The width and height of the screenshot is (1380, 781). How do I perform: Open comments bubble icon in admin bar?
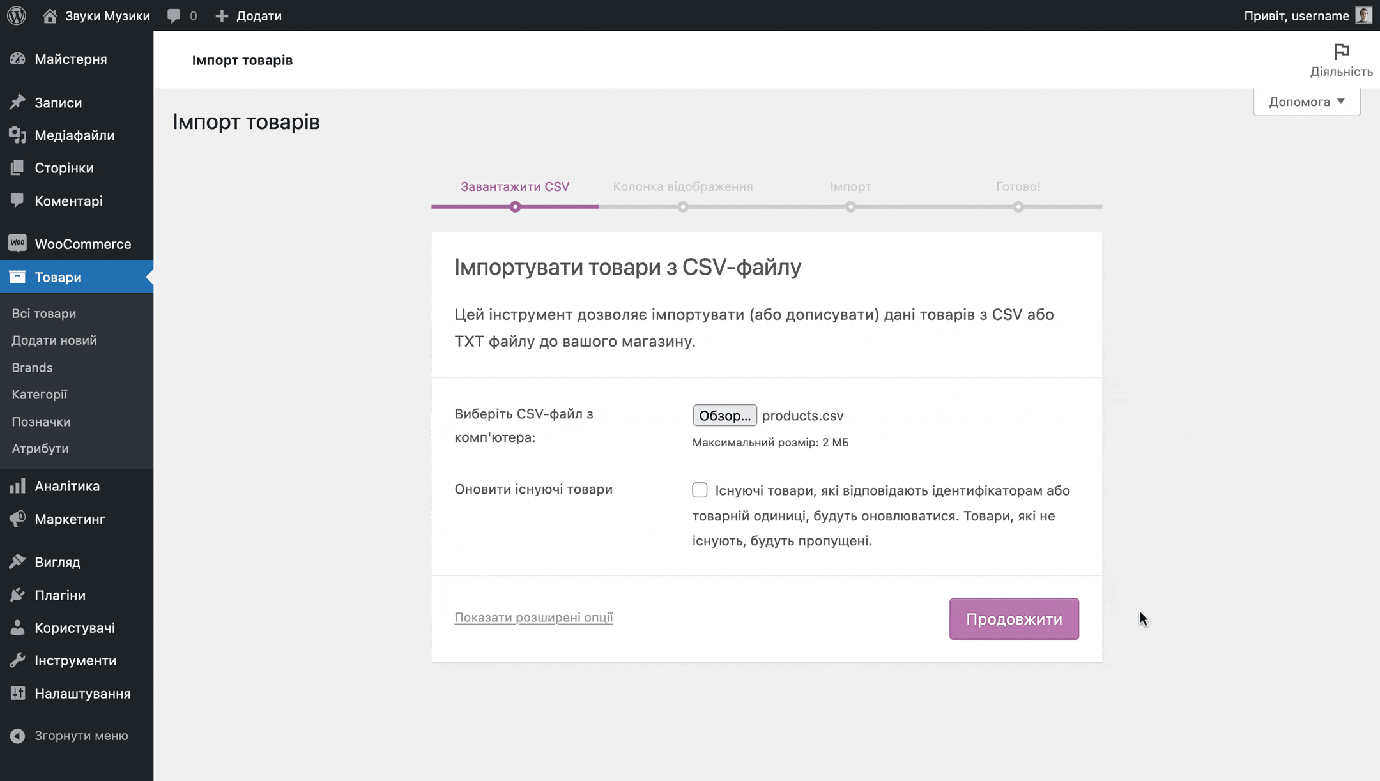[x=174, y=16]
